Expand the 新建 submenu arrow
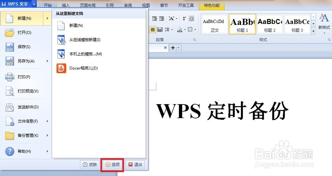The width and height of the screenshot is (332, 176). click(x=47, y=19)
